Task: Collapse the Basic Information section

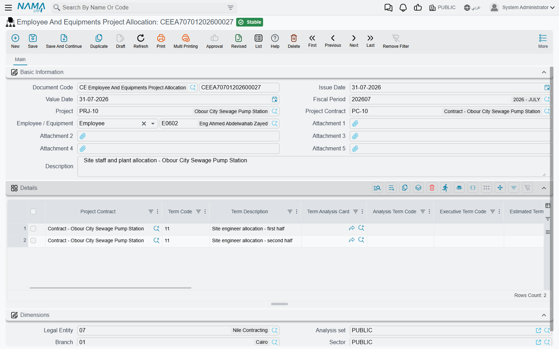Action: (x=544, y=72)
